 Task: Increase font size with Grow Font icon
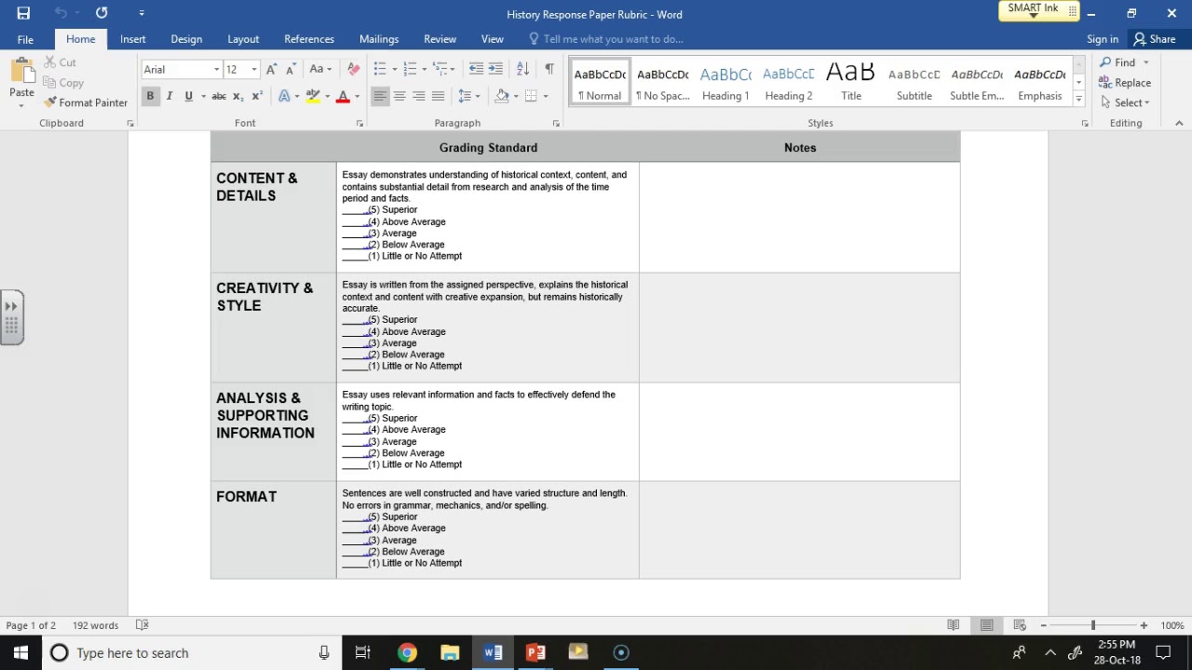pyautogui.click(x=271, y=70)
